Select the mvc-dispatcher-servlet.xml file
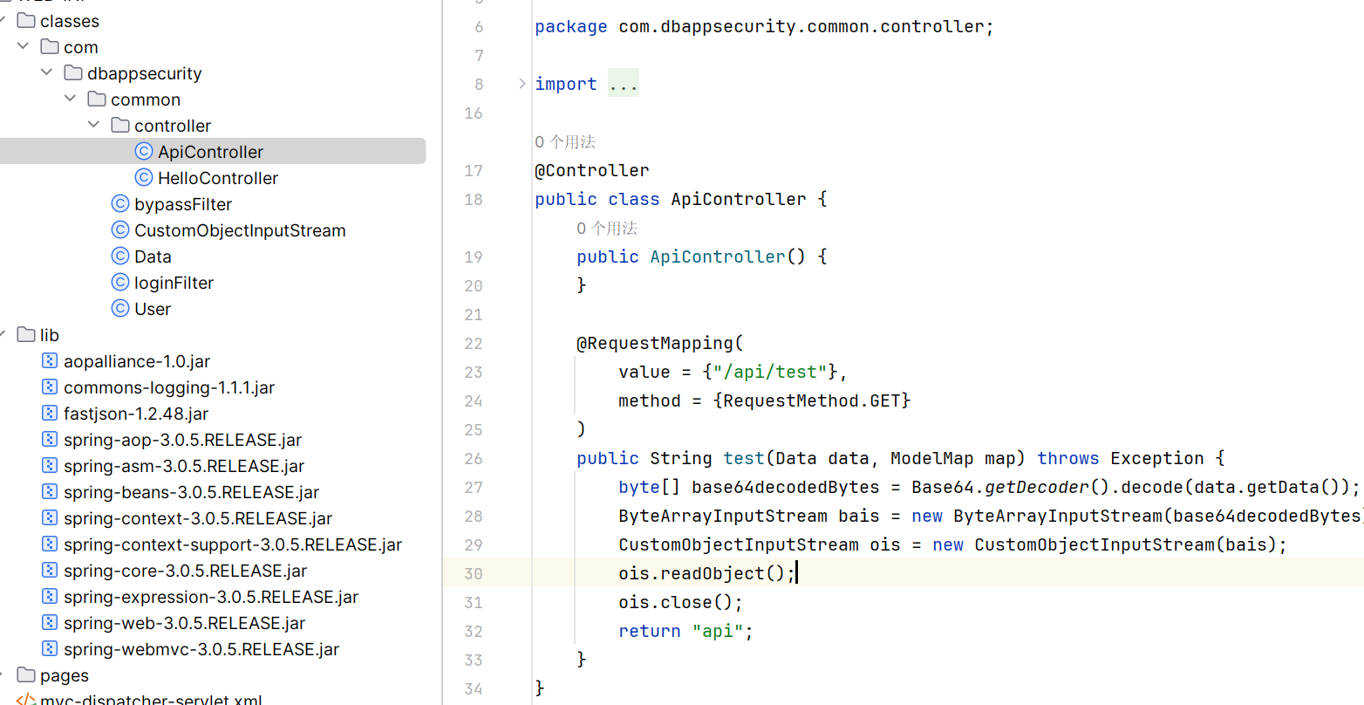 (x=151, y=700)
